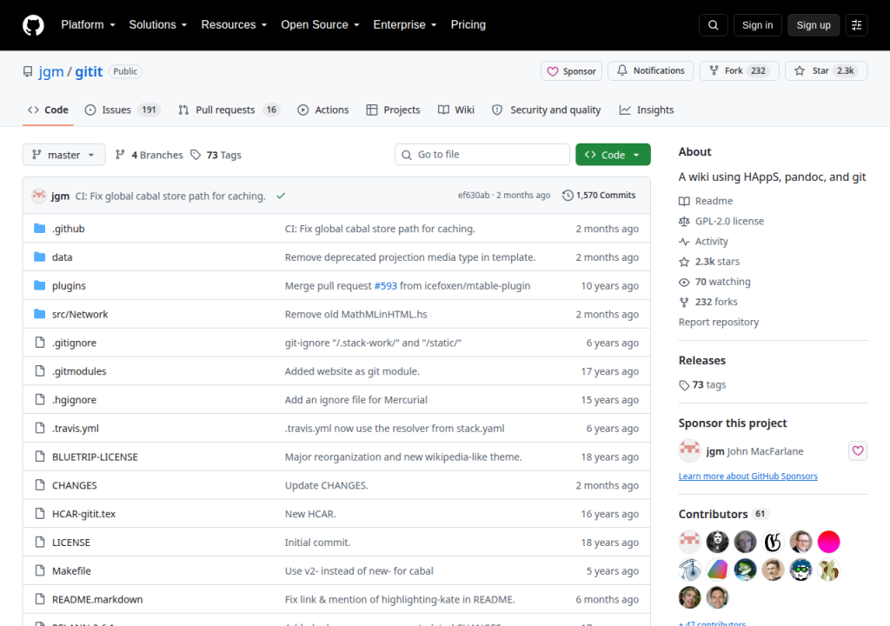Click the green check status icon on latest commit
This screenshot has height=626, width=890.
click(281, 196)
